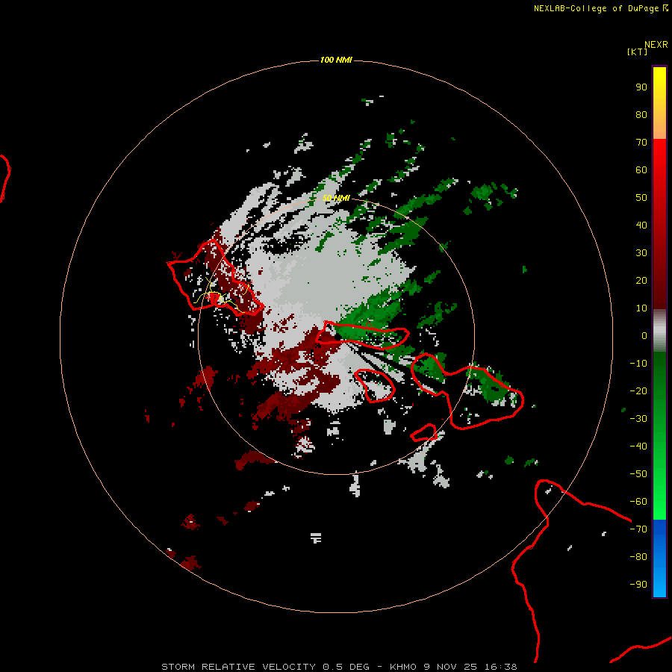The width and height of the screenshot is (672, 672).
Task: Click the 50 NMI range ring label
Action: tap(336, 198)
